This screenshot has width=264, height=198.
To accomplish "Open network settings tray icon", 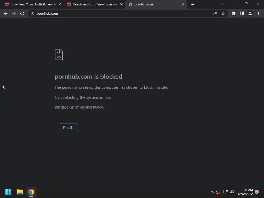I will coord(225,192).
